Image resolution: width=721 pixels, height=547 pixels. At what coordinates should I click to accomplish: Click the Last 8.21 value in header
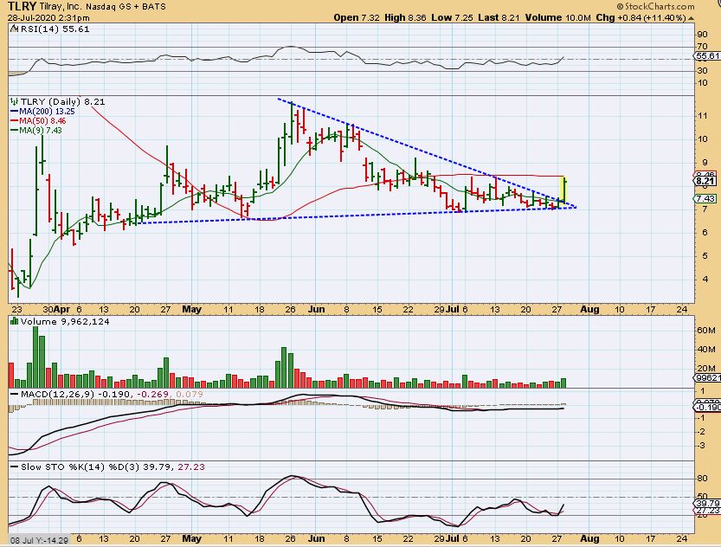499,18
